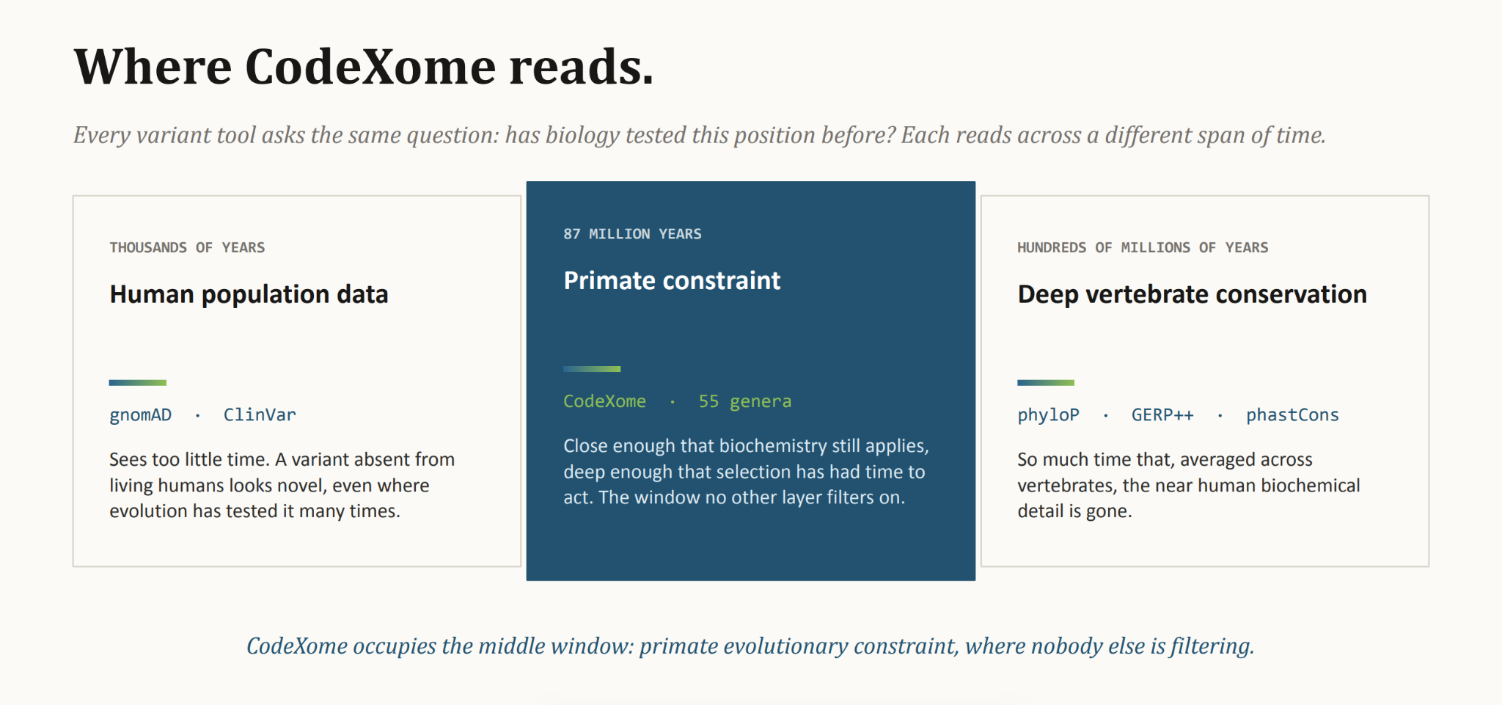Open the ClinVar label

click(x=260, y=415)
